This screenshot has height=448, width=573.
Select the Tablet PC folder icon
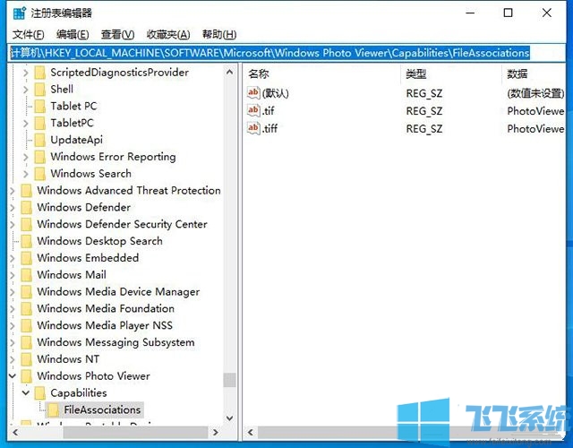[39, 106]
